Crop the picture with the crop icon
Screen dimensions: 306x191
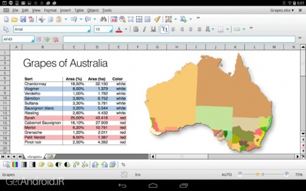(x=123, y=165)
